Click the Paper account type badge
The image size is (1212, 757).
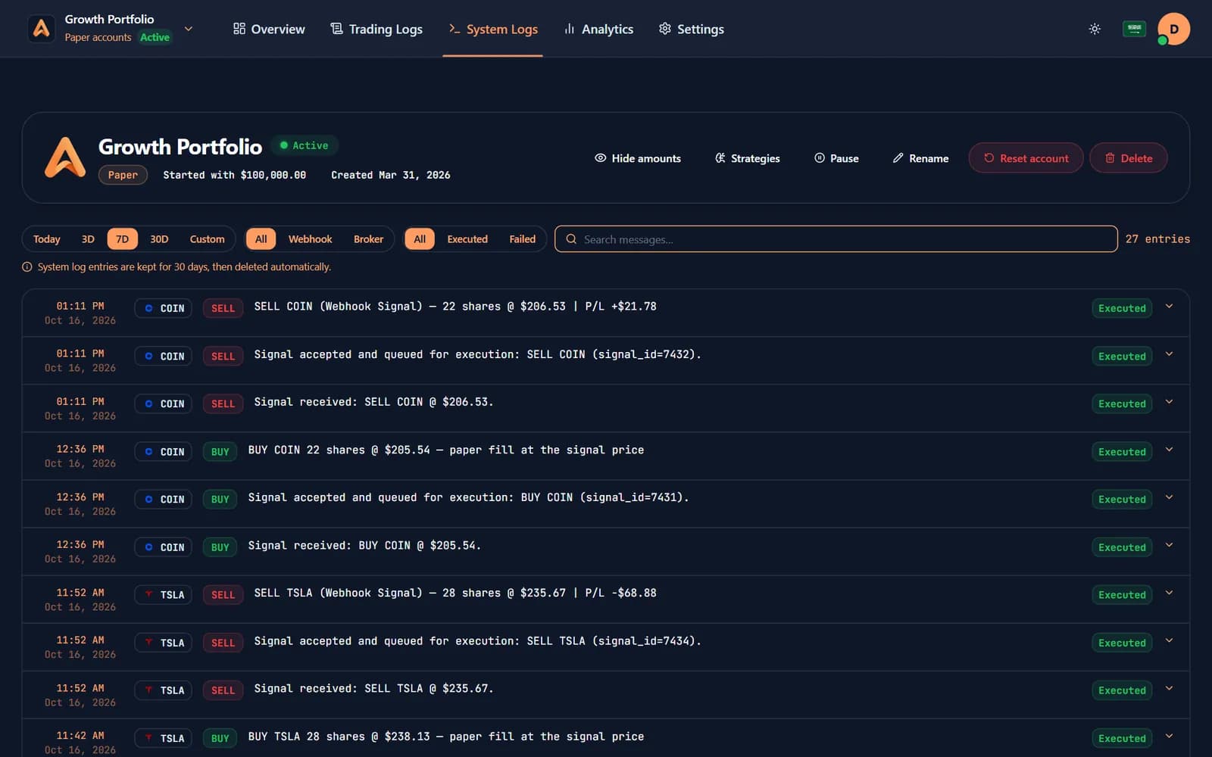tap(123, 175)
